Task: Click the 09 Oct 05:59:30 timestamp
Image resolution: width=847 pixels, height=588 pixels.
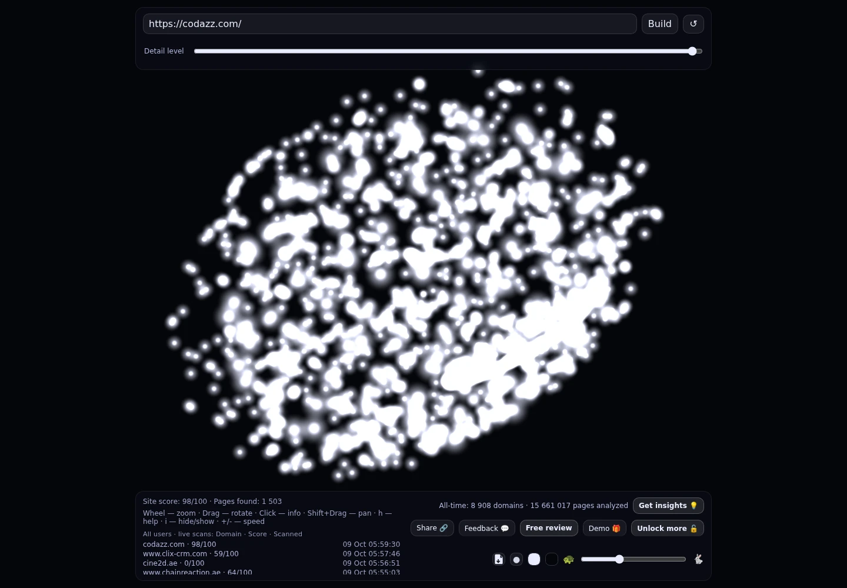Action: (371, 544)
